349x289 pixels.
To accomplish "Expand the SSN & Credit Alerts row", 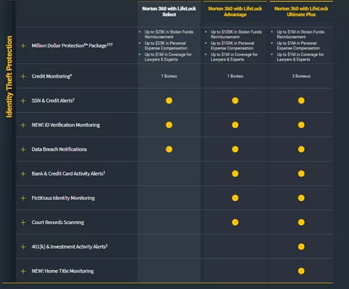I will pyautogui.click(x=23, y=101).
